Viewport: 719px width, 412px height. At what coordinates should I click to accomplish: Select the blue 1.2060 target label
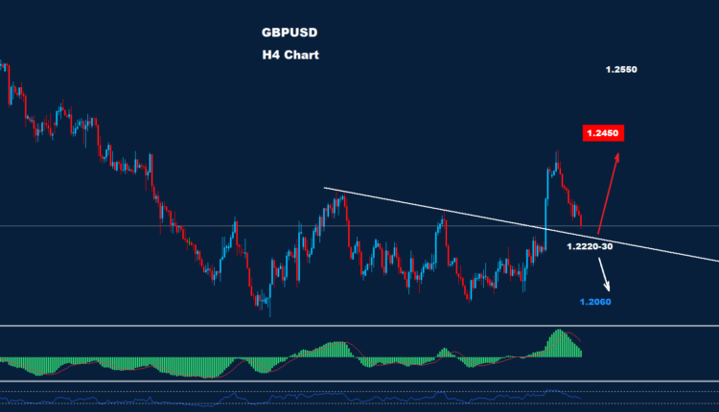click(x=595, y=302)
